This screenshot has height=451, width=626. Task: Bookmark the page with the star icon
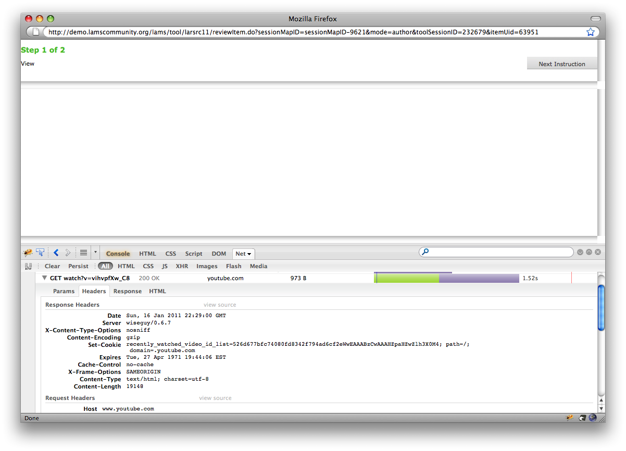coord(590,32)
